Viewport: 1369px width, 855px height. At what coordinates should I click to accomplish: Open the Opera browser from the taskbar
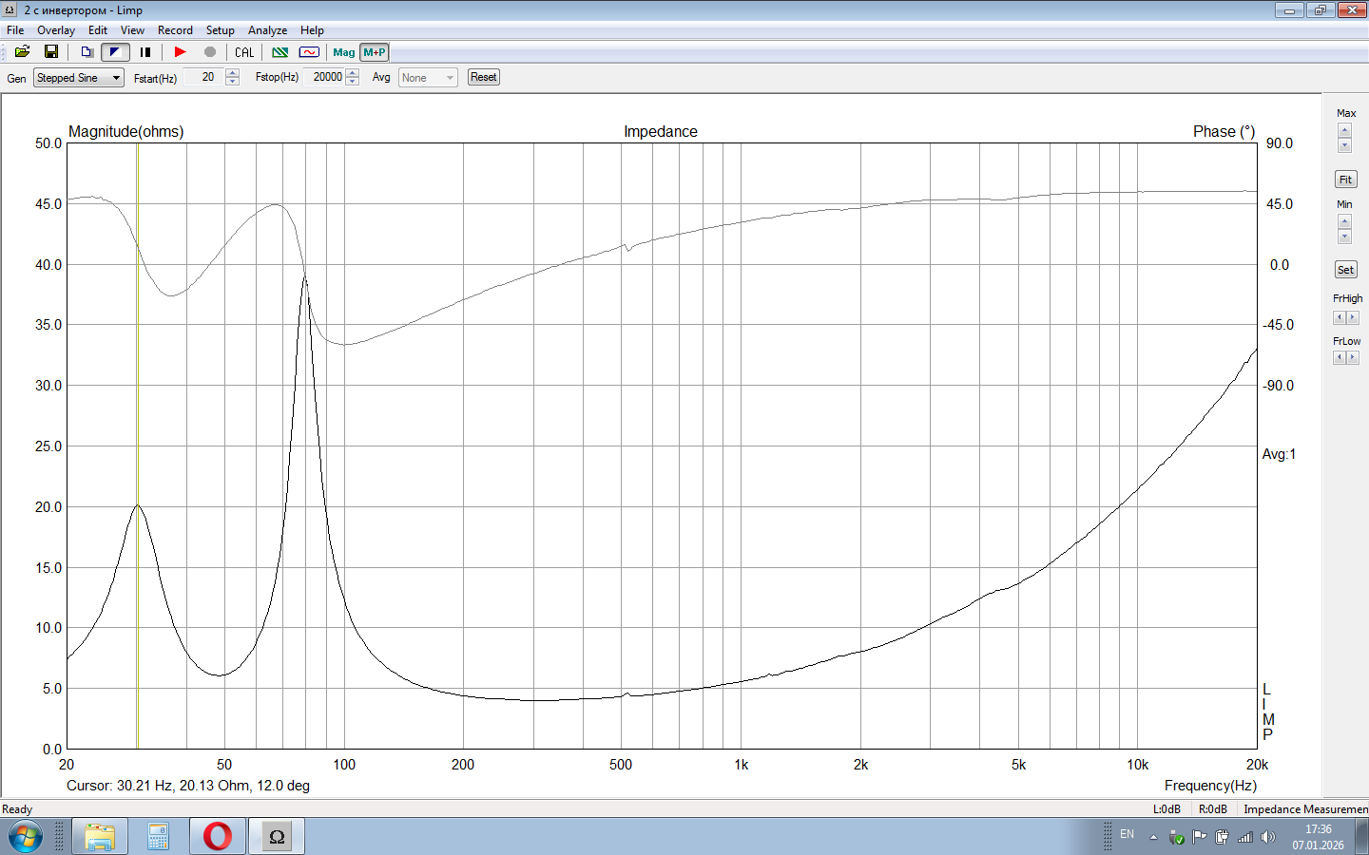[x=218, y=837]
